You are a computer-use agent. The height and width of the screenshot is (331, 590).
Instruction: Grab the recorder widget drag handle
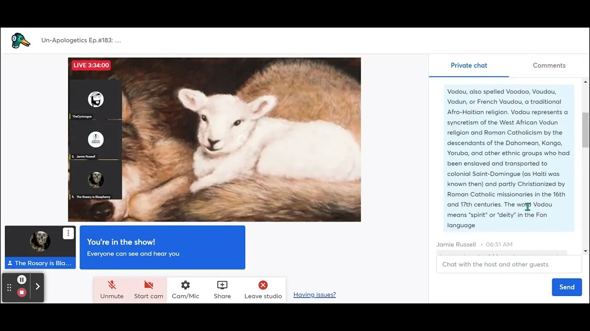pos(9,287)
